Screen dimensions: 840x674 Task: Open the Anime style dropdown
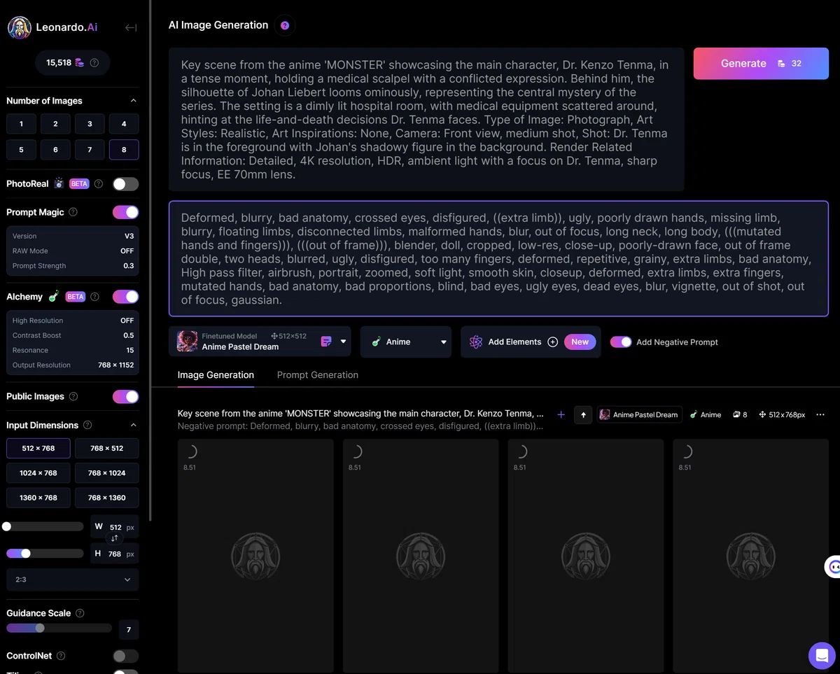click(x=406, y=342)
